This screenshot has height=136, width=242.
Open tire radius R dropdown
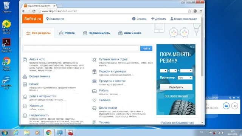click(x=186, y=71)
